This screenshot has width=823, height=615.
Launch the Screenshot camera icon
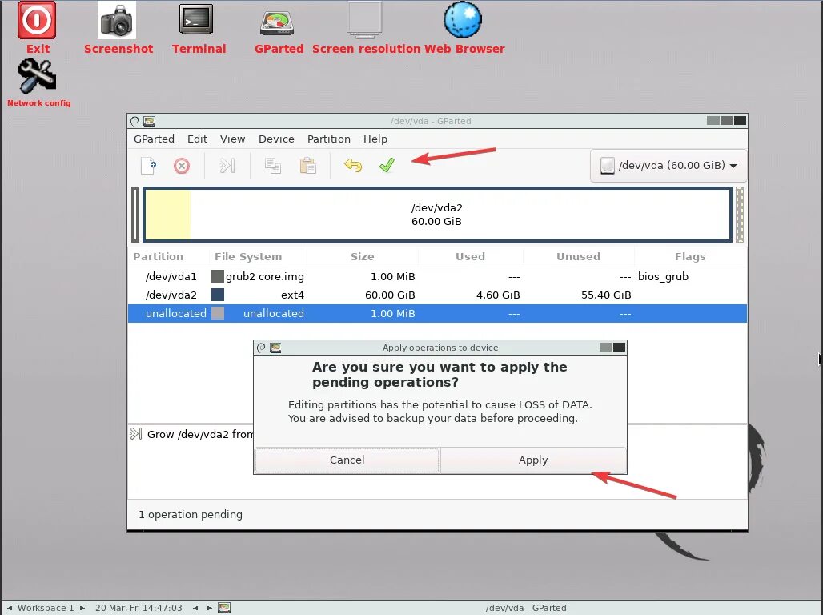point(117,20)
